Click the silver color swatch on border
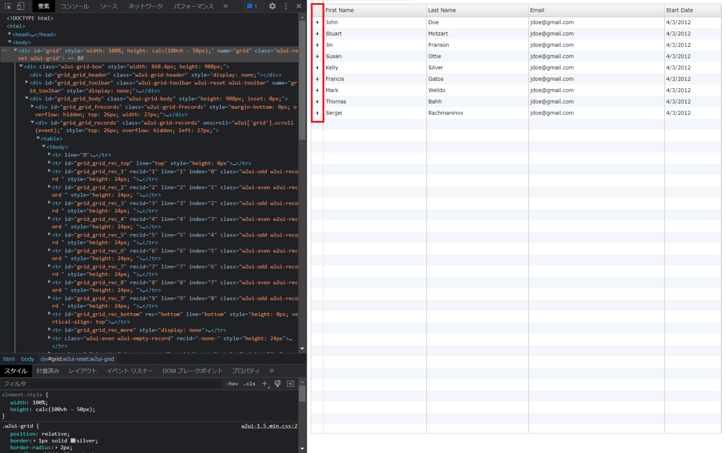 (72, 440)
